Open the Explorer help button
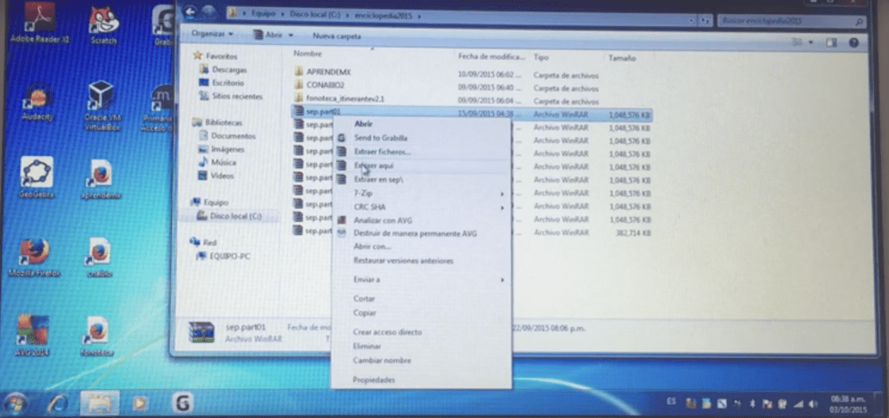 (853, 42)
